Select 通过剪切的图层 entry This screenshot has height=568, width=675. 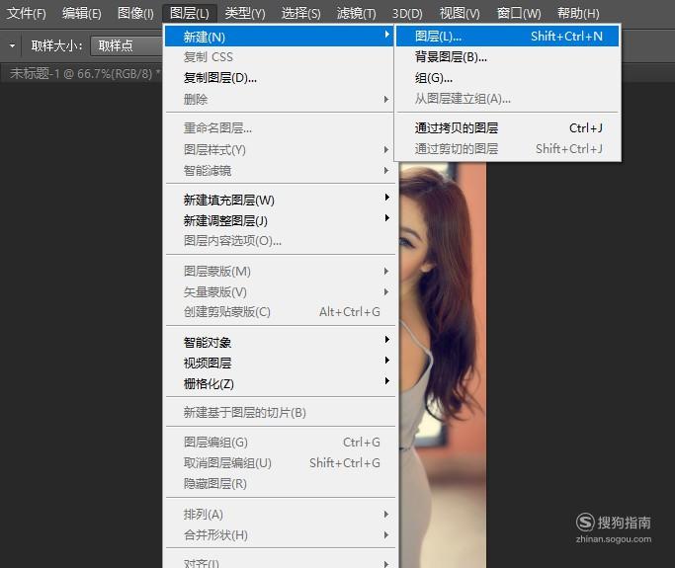[508, 149]
